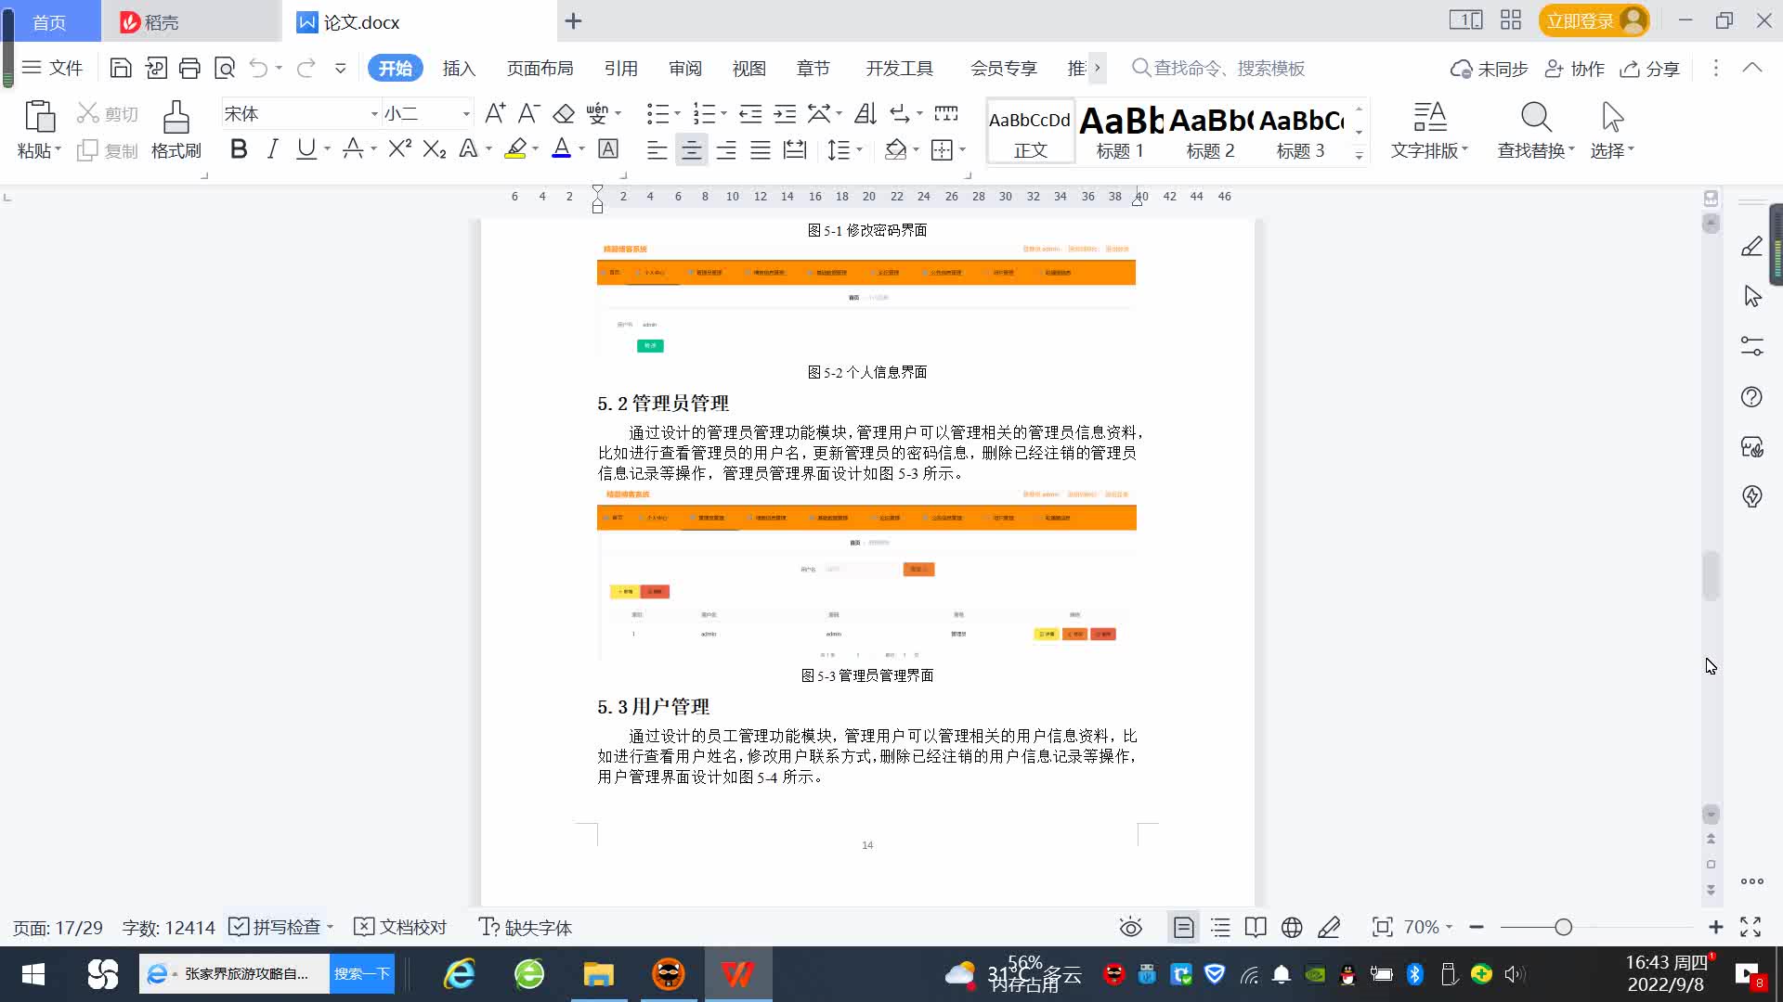
Task: Click the superscript X² icon
Action: coord(399,149)
